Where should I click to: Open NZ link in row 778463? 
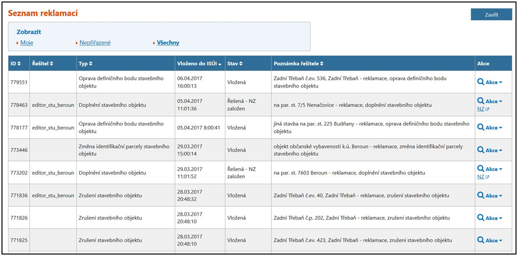tap(481, 109)
